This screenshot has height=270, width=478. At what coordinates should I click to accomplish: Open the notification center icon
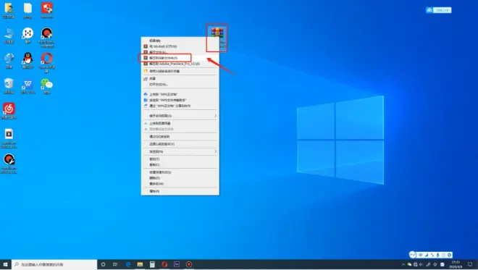(470, 264)
